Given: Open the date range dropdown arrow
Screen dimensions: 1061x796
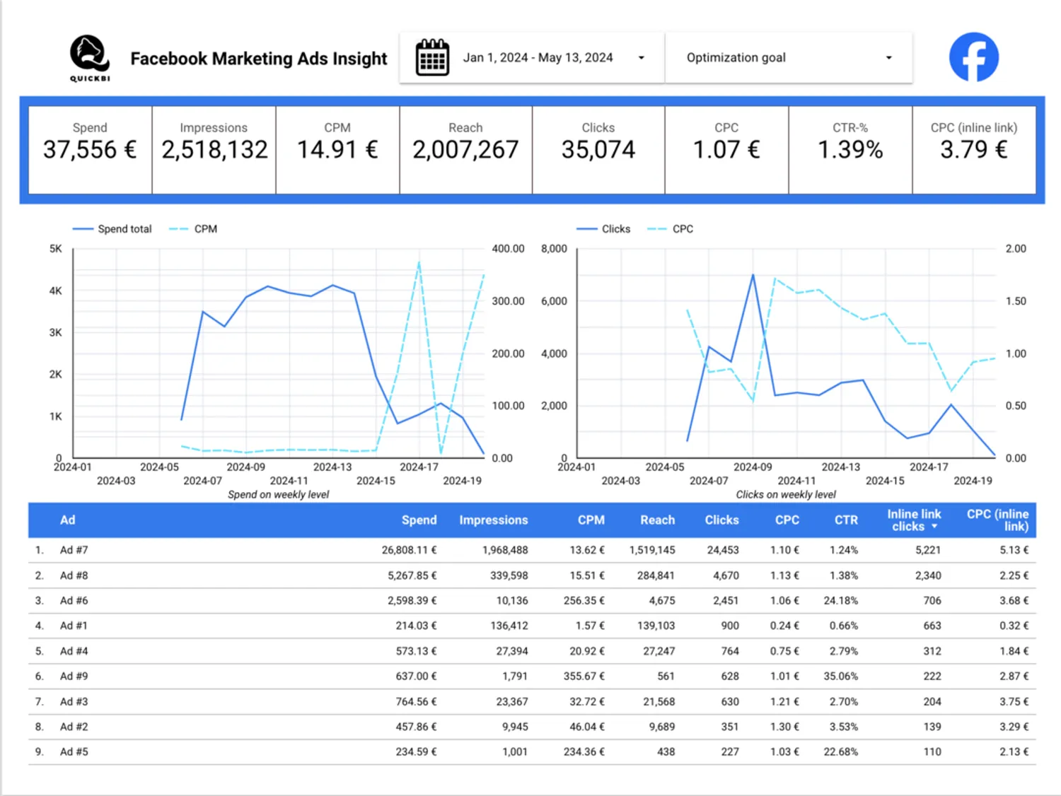Looking at the screenshot, I should coord(642,58).
